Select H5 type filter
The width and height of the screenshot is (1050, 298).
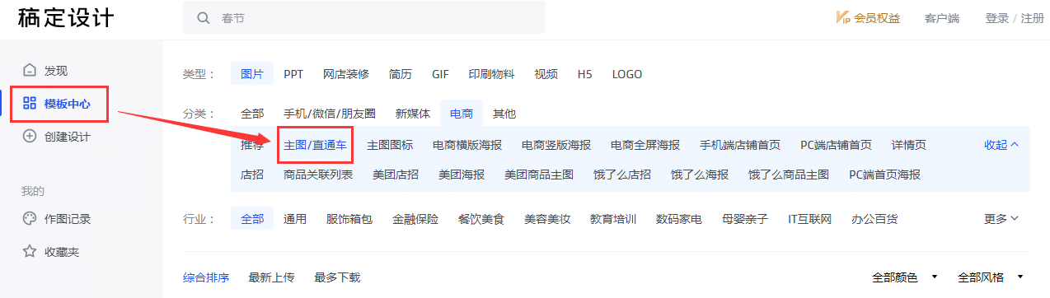point(584,74)
